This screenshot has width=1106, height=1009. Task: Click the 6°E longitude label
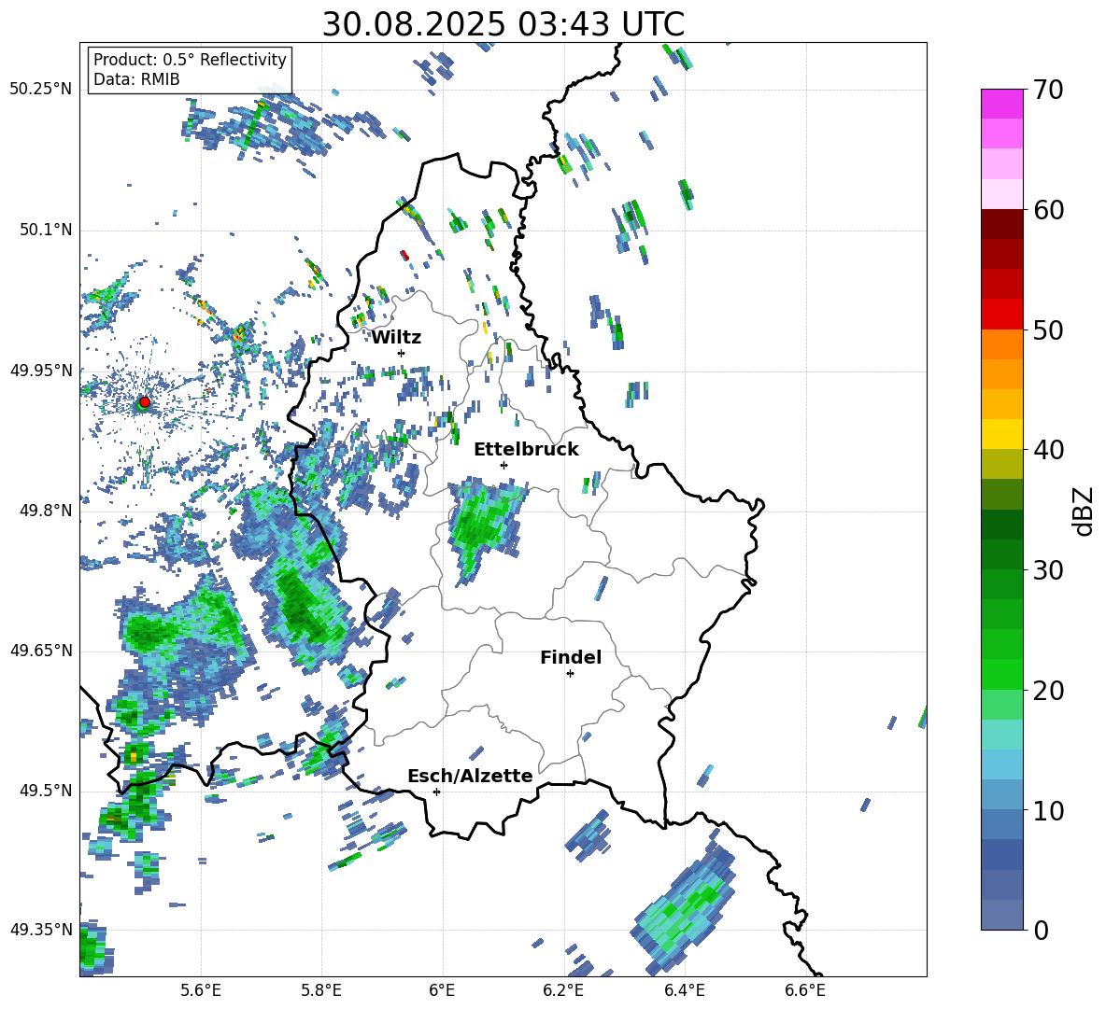coord(442,990)
